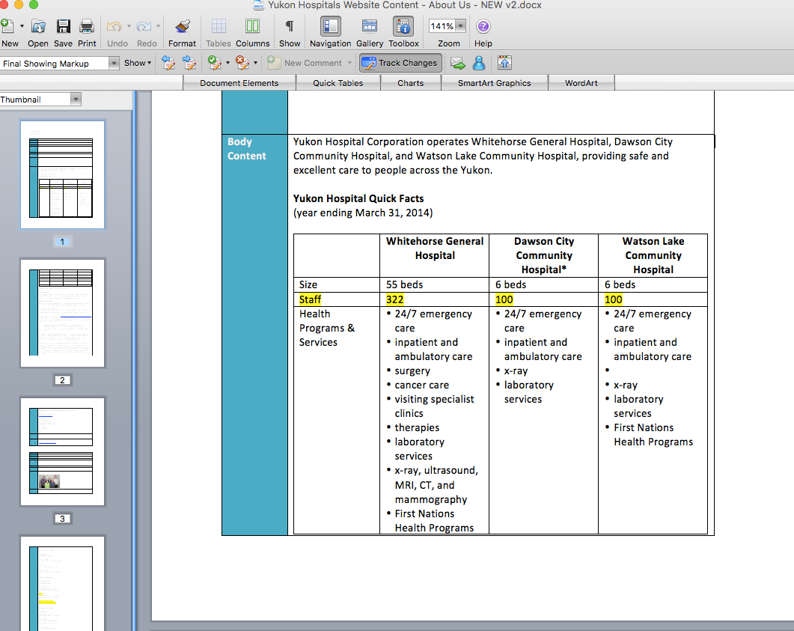
Task: Select the page 4 thumbnail
Action: 62,583
